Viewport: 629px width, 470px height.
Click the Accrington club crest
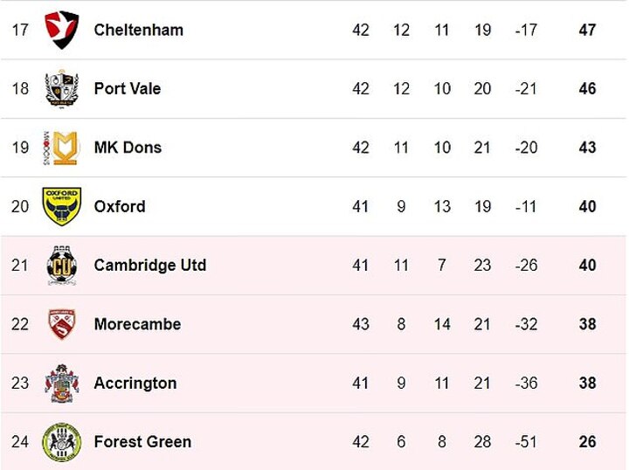point(61,383)
